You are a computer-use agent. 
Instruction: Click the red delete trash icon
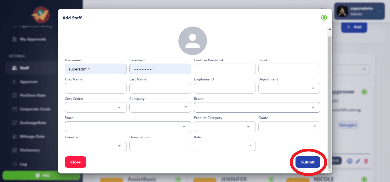pos(366,161)
